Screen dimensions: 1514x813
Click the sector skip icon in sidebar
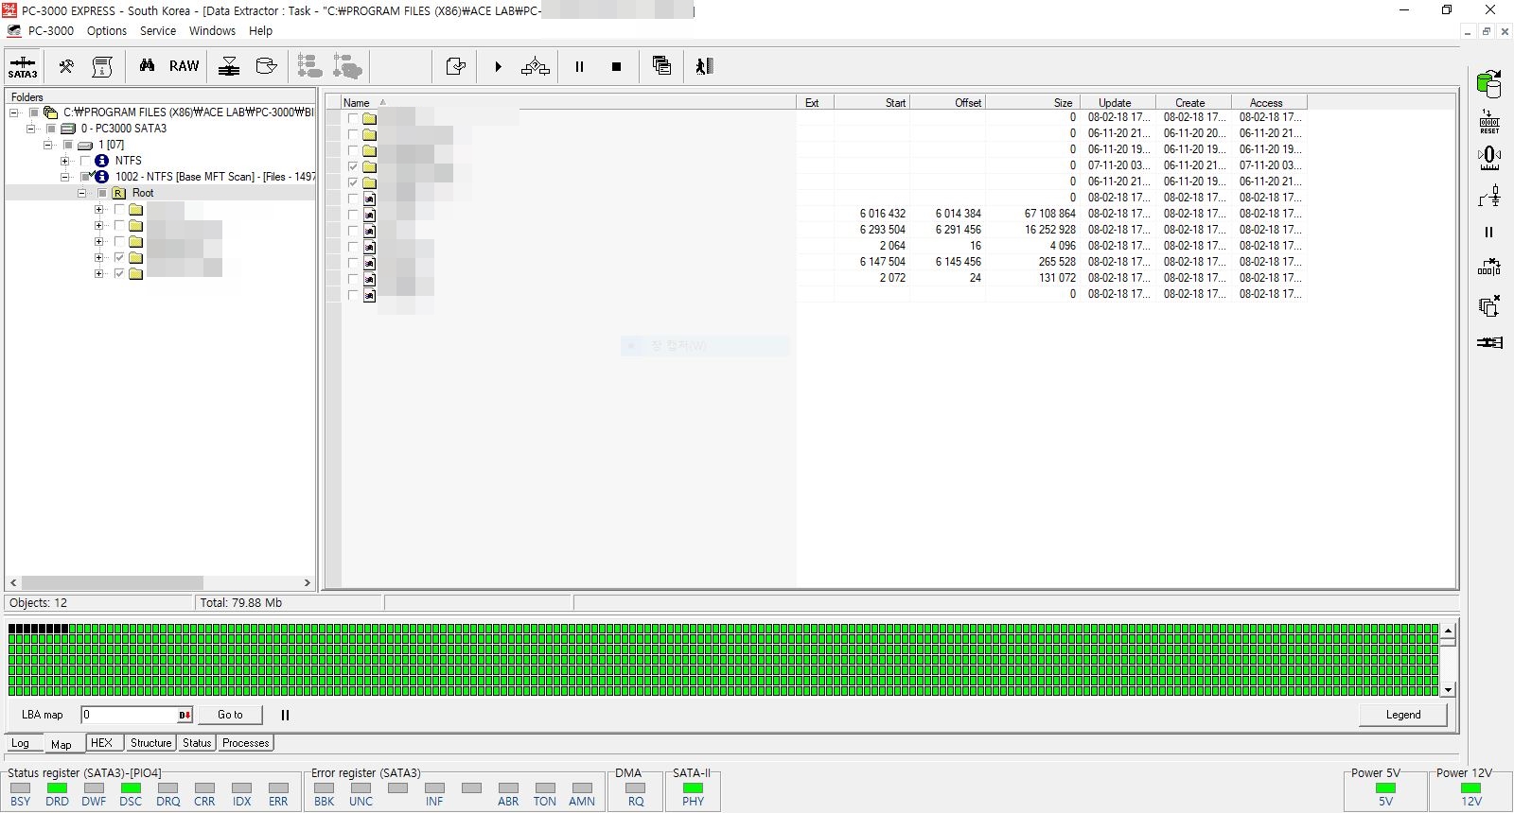click(1489, 268)
